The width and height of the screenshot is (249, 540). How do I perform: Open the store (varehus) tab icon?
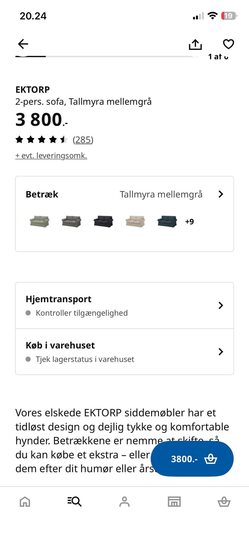tap(174, 502)
